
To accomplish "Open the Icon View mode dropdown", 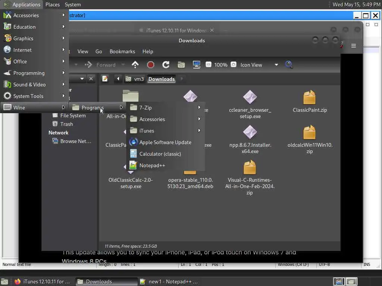I will (259, 65).
